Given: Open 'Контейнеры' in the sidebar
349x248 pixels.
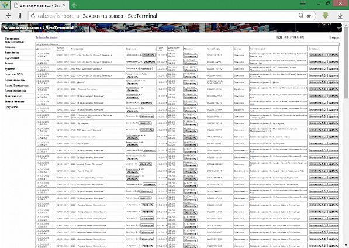Looking at the screenshot, I should click(12, 53).
